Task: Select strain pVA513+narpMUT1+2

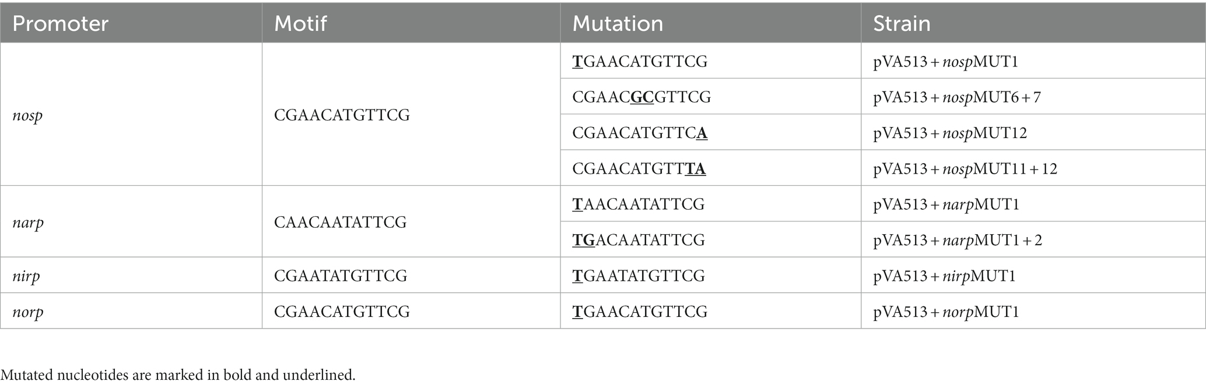Action: pos(958,239)
